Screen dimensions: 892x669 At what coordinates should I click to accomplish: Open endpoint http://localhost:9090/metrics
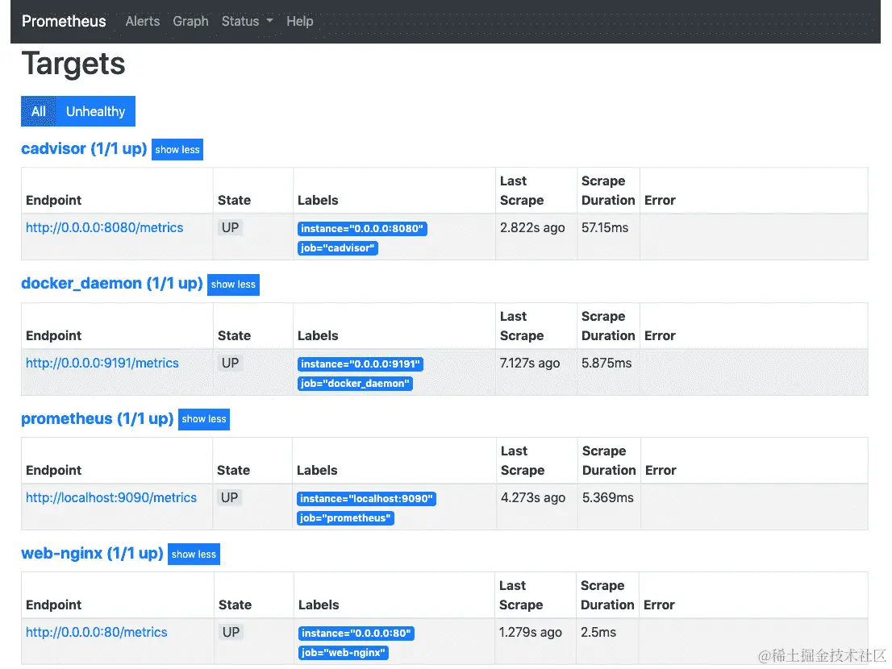pyautogui.click(x=111, y=497)
